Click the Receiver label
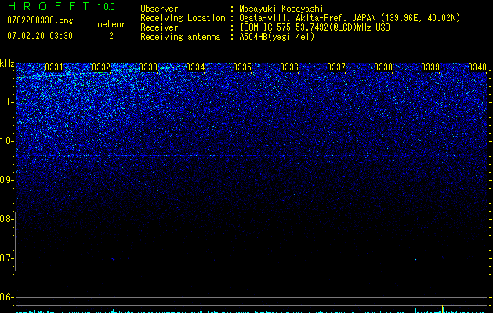Screen dimensions: 493x313 tap(159, 27)
